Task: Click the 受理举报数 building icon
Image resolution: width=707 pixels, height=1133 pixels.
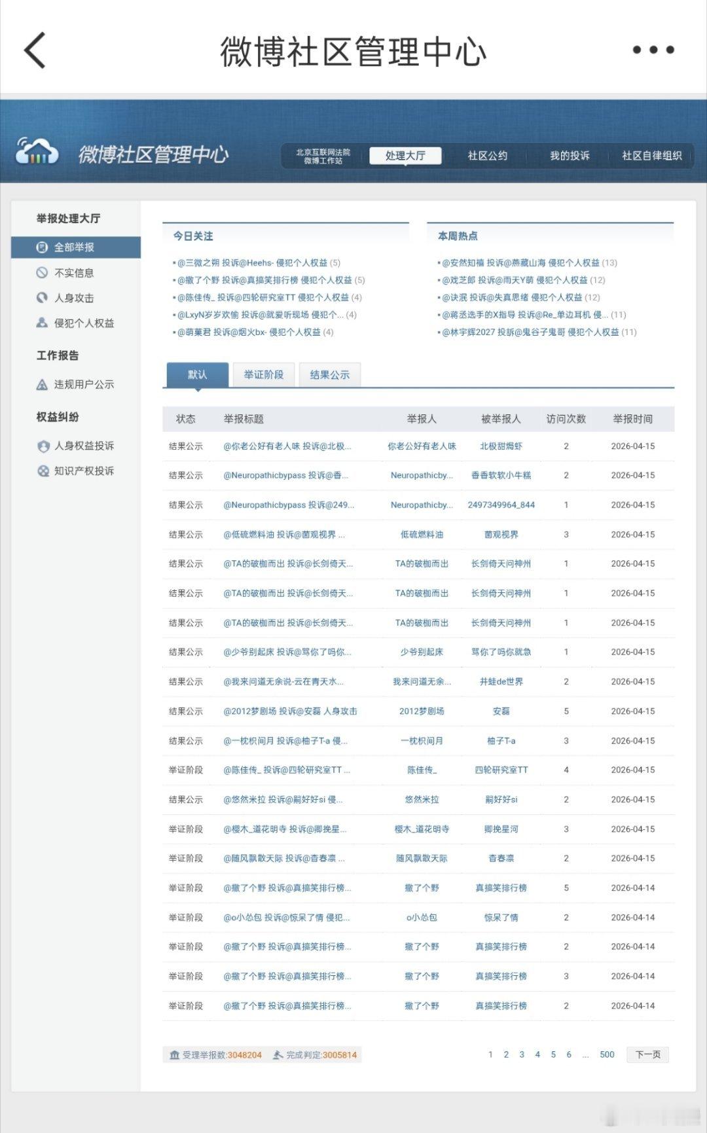Action: 174,1055
